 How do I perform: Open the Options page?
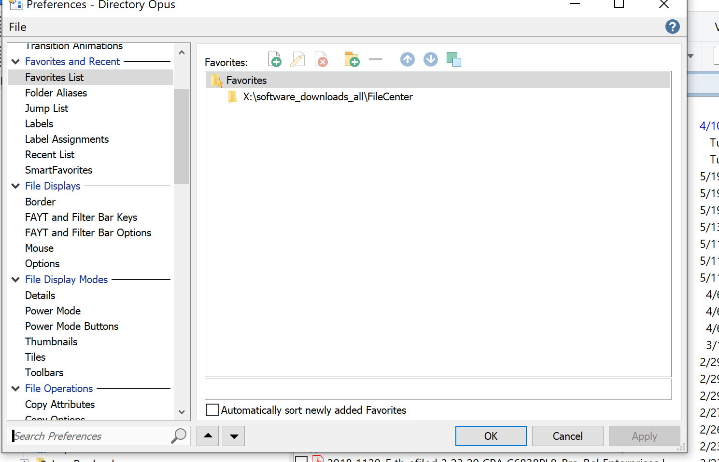click(x=42, y=263)
